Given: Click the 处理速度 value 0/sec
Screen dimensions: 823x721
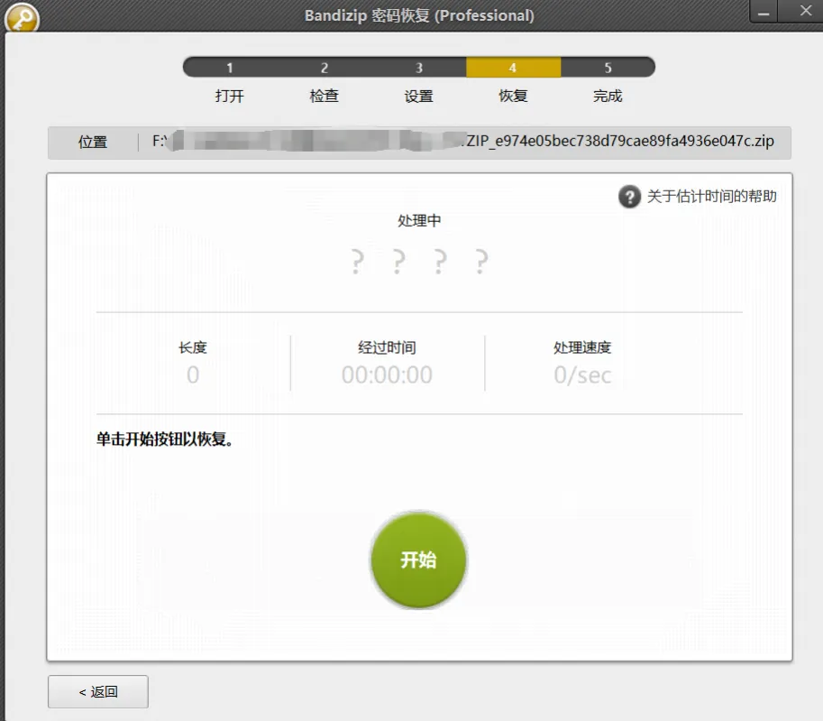Looking at the screenshot, I should coord(582,374).
